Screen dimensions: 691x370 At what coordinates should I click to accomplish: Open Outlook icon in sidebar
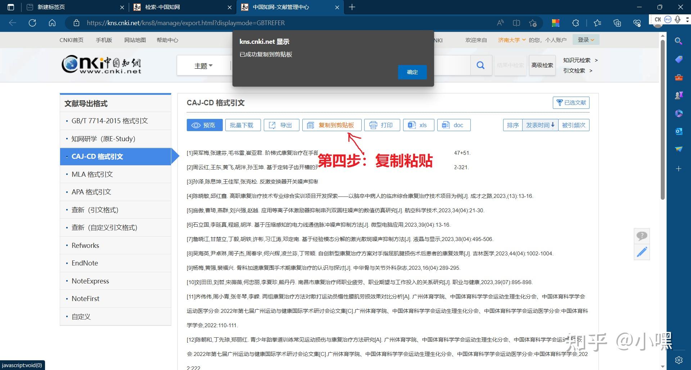pos(678,131)
